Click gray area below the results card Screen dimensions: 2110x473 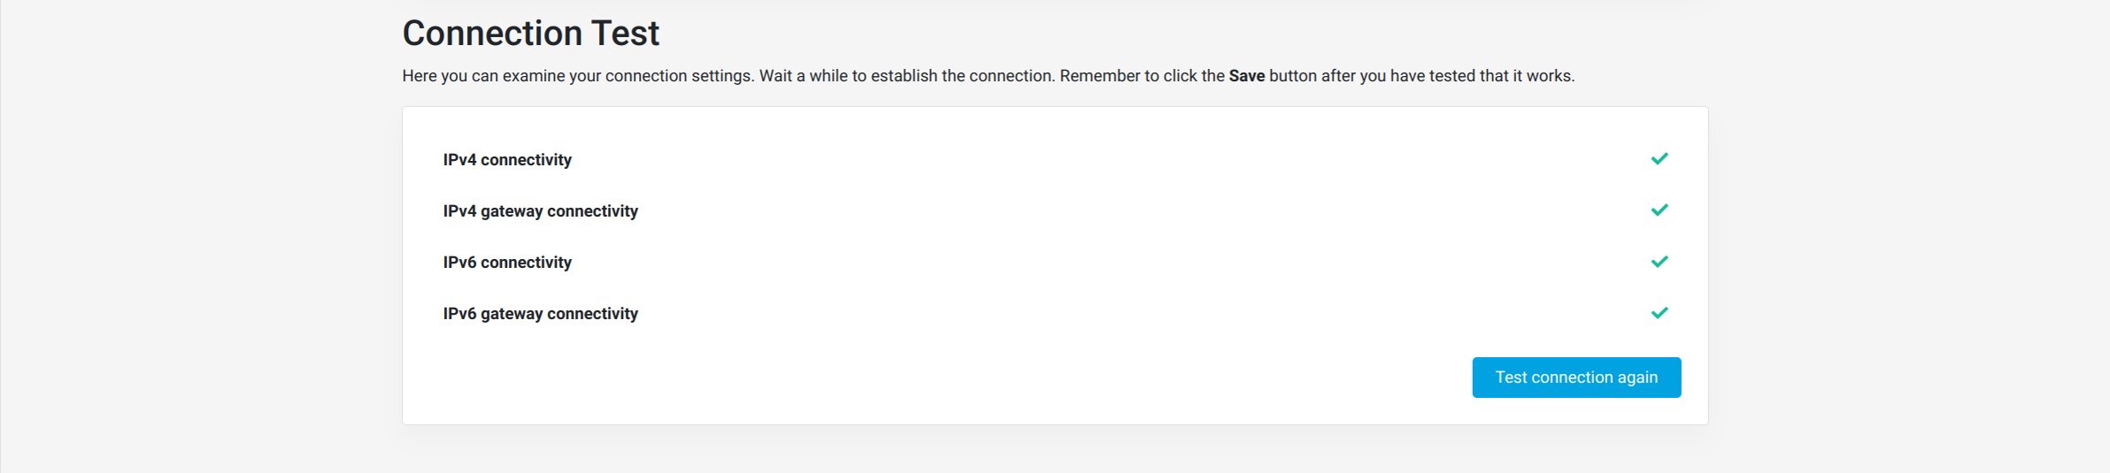click(1055, 451)
